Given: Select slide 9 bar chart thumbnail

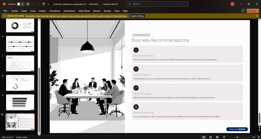Looking at the screenshot, I should (20, 102).
